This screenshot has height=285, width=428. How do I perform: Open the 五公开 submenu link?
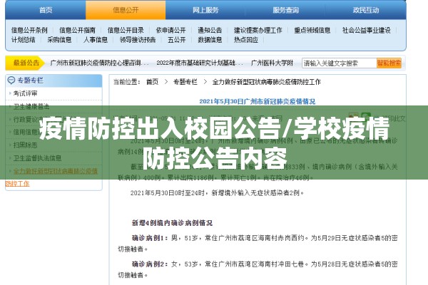click(177, 40)
